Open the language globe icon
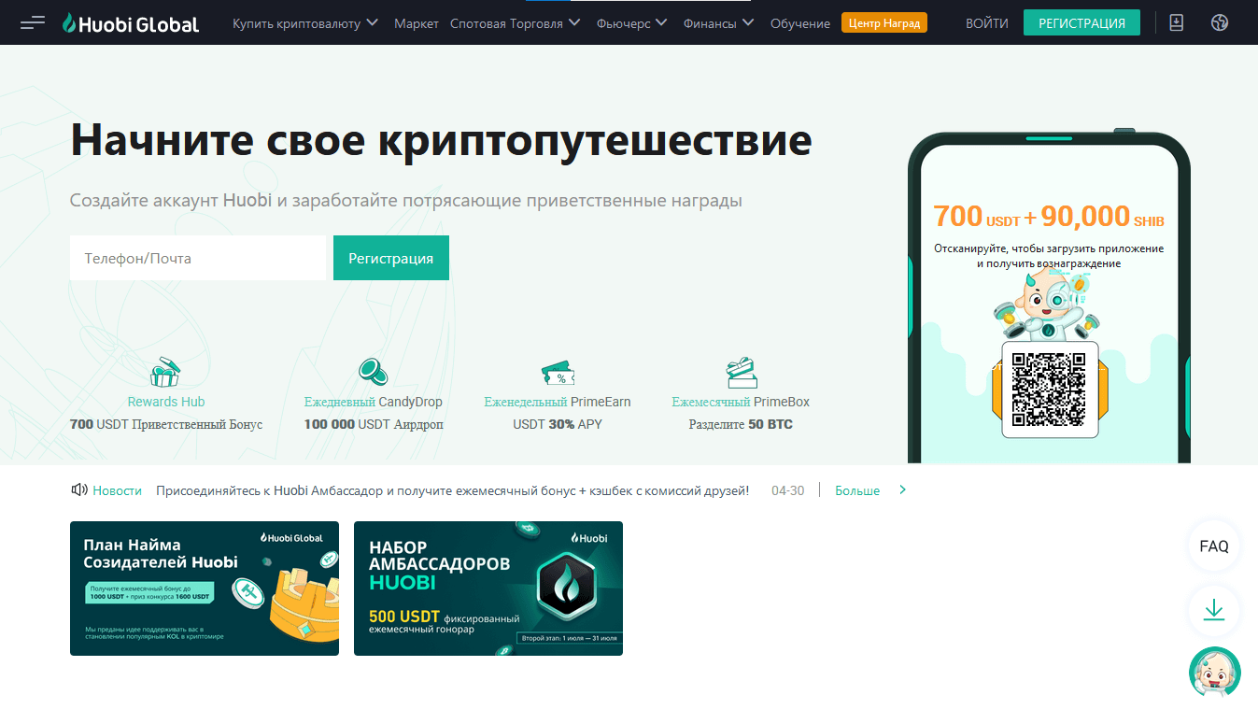The image size is (1258, 709). [x=1219, y=22]
